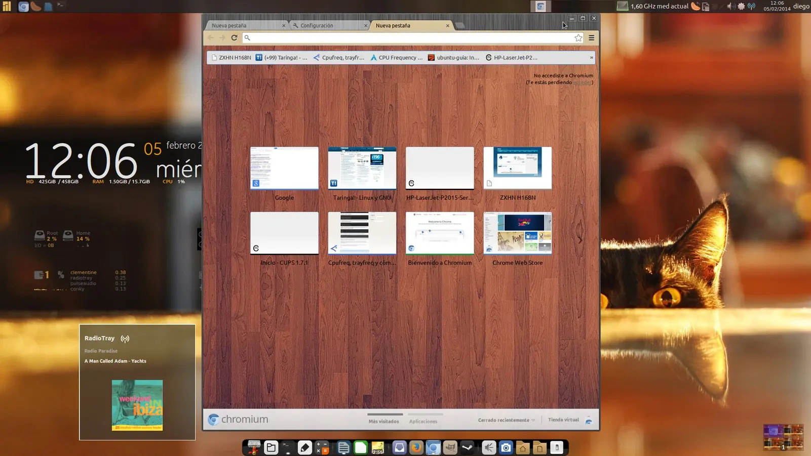Launch the screenshot camera app in dock
This screenshot has height=456, width=811.
tap(506, 447)
